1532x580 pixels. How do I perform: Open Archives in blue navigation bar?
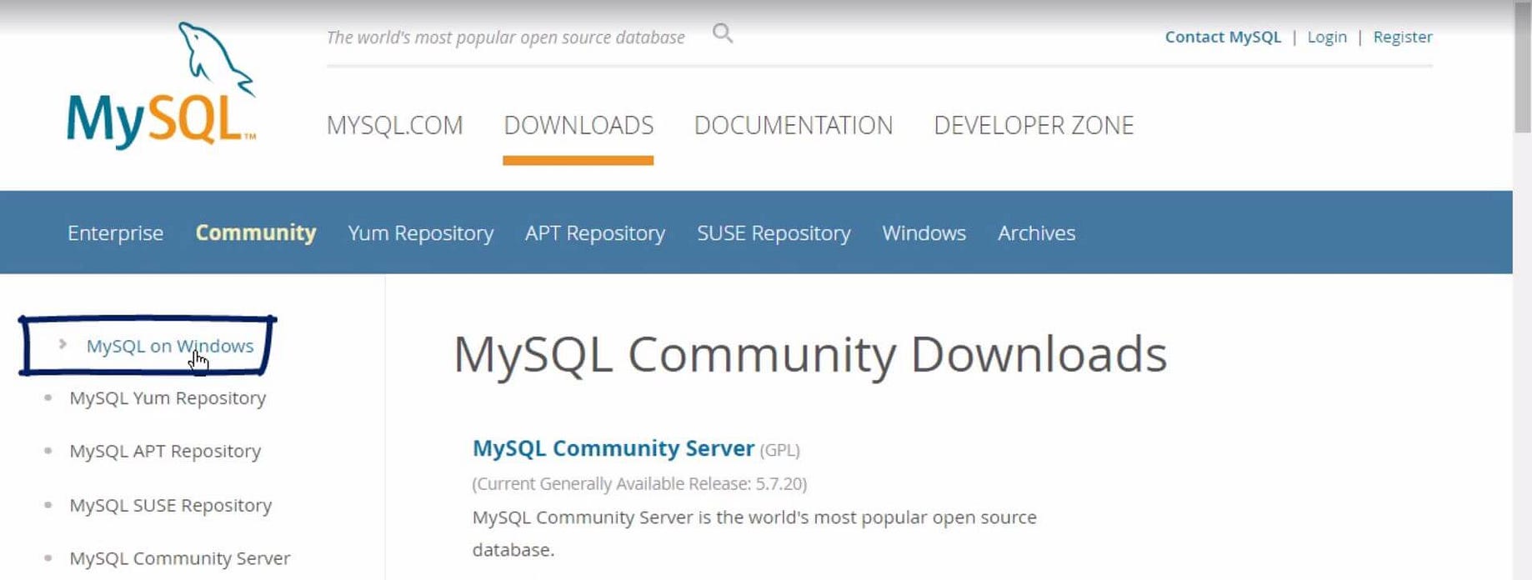coord(1037,232)
